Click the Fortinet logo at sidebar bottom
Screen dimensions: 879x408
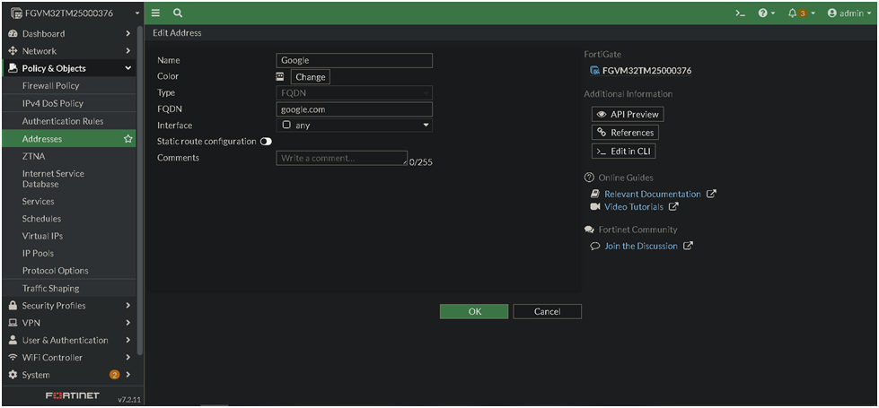tap(73, 395)
